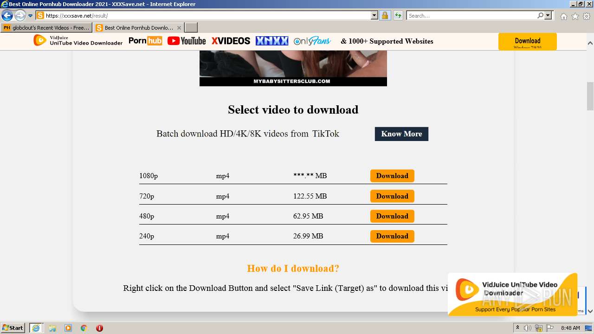This screenshot has width=594, height=334.
Task: Click the yellow Download banner button
Action: (x=528, y=41)
